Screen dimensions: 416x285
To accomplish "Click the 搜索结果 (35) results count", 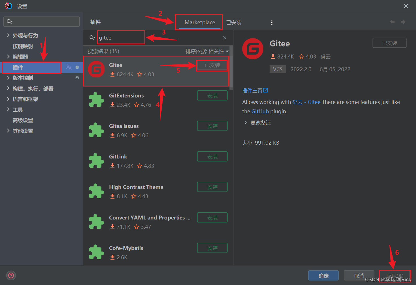I will click(103, 51).
